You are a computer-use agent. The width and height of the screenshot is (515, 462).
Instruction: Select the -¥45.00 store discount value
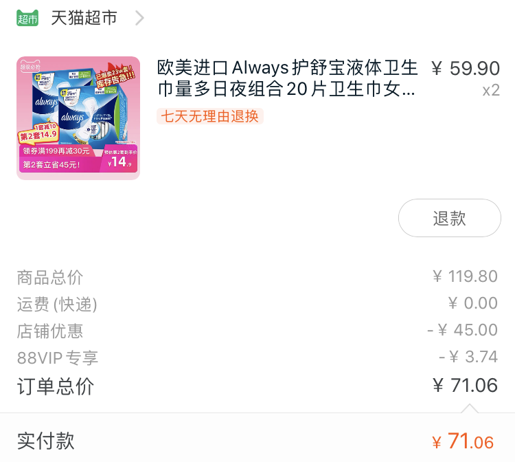(462, 330)
